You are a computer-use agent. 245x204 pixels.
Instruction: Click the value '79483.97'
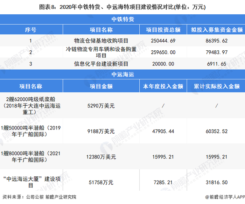click(x=217, y=52)
